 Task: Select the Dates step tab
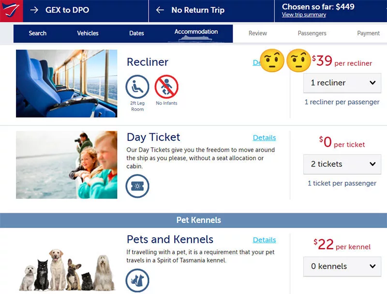(136, 33)
